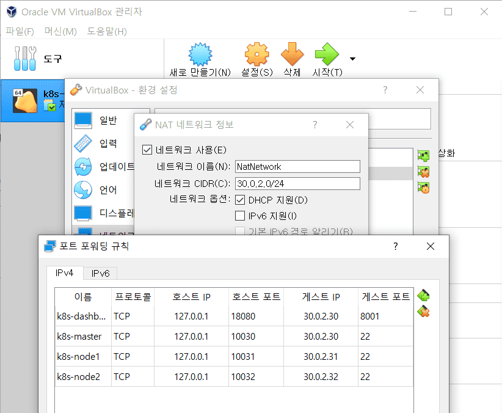Click help button in 환경 설정 dialog

point(385,90)
